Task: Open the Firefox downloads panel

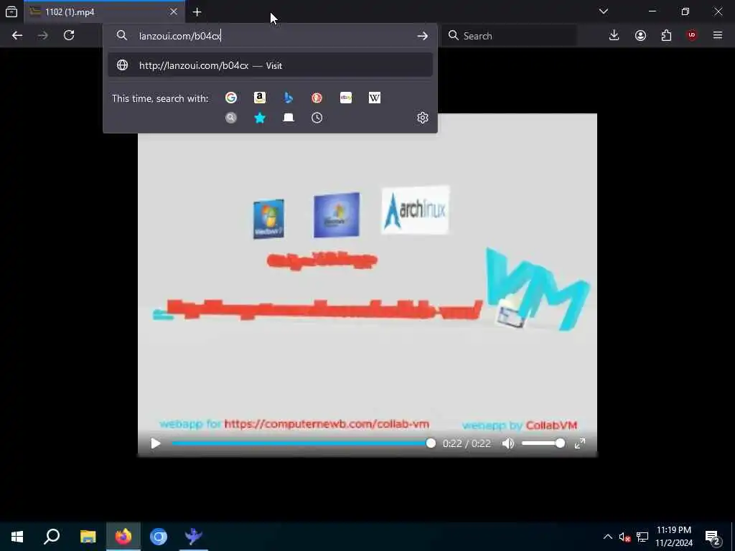Action: [614, 36]
